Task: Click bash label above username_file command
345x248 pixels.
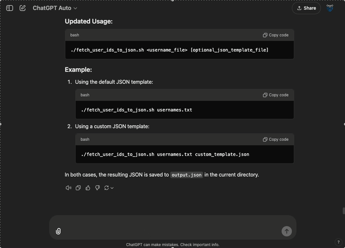Action: tap(75, 35)
